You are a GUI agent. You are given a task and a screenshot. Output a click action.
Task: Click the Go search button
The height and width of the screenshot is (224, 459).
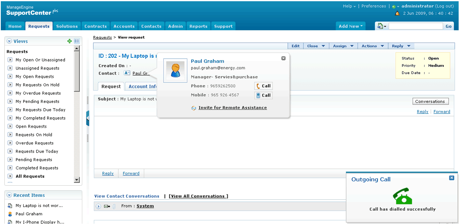pos(449,26)
